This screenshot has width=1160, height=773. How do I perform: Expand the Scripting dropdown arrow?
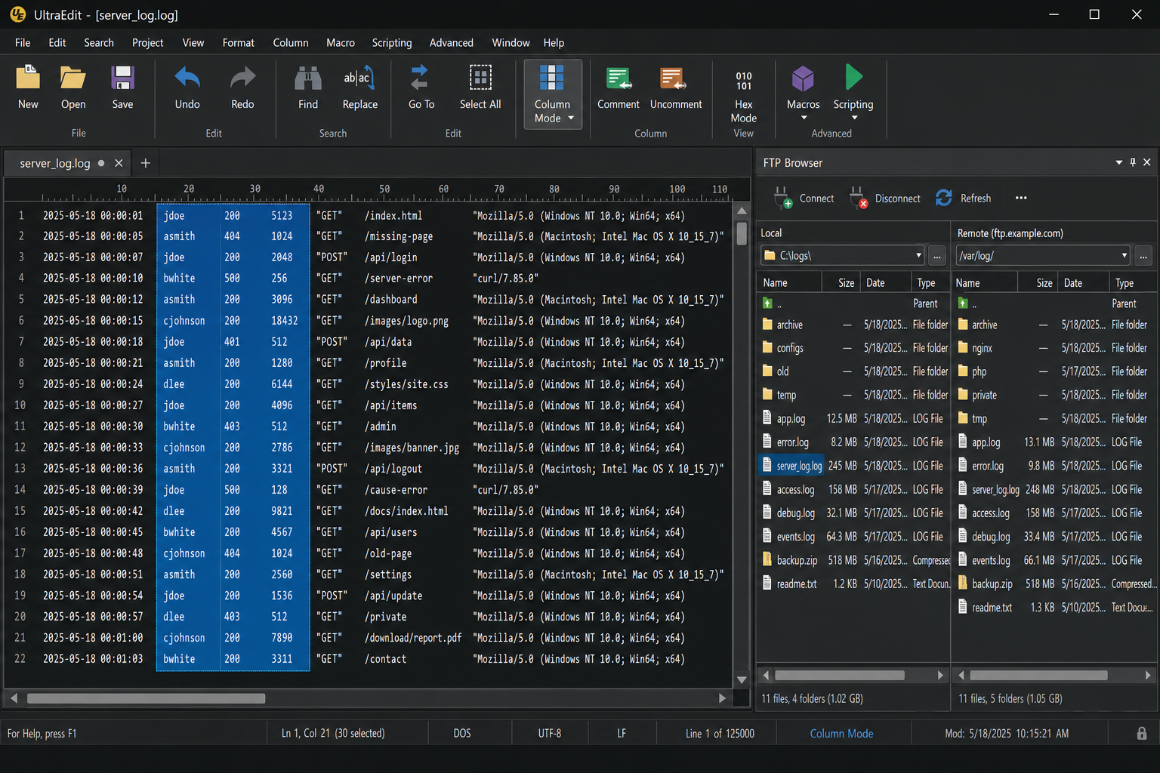pyautogui.click(x=854, y=118)
